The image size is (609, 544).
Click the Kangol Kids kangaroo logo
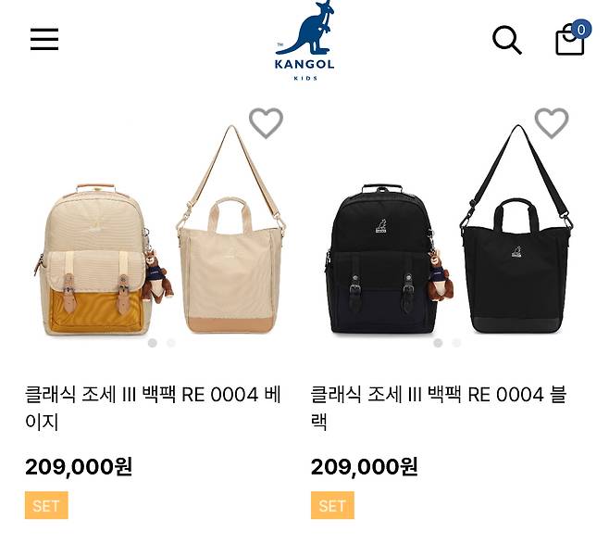[x=304, y=40]
